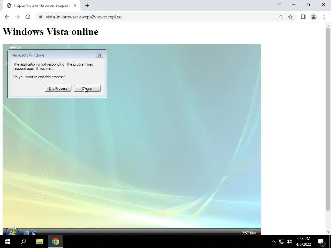Screen dimensions: 331x248
Task: Click the scrollbar down arrow
Action: pyautogui.click(x=328, y=232)
